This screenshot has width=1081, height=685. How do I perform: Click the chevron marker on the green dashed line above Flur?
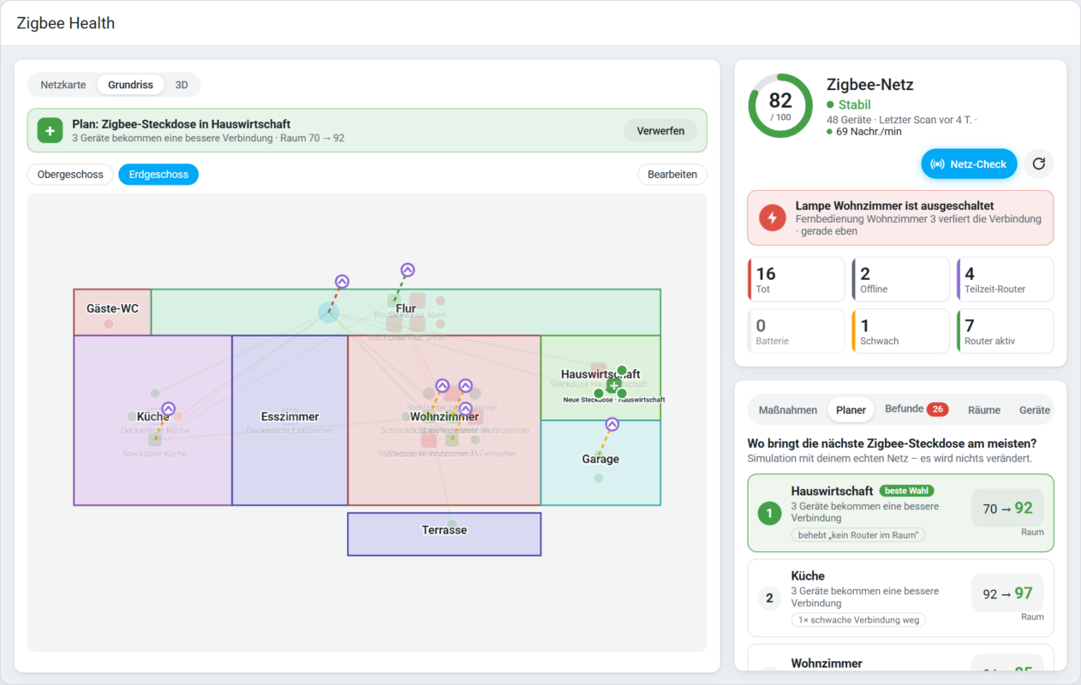pos(408,270)
